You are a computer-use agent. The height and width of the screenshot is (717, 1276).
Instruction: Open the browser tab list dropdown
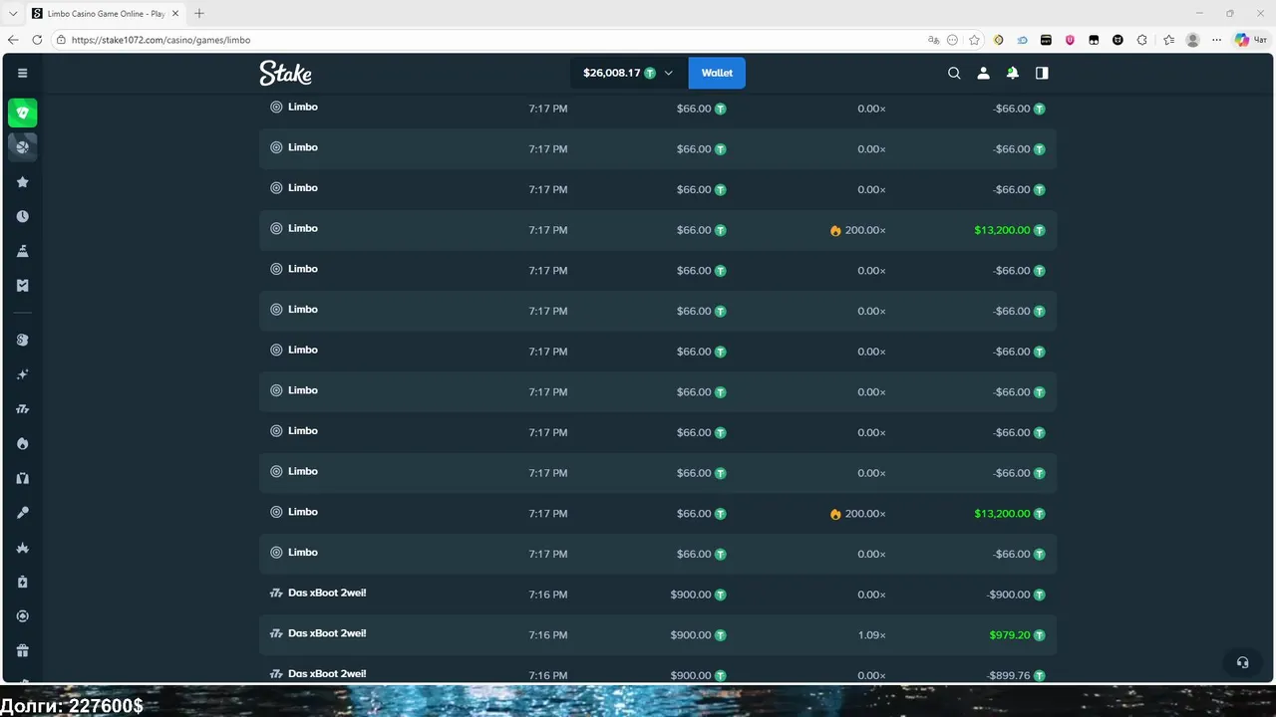pos(13,14)
